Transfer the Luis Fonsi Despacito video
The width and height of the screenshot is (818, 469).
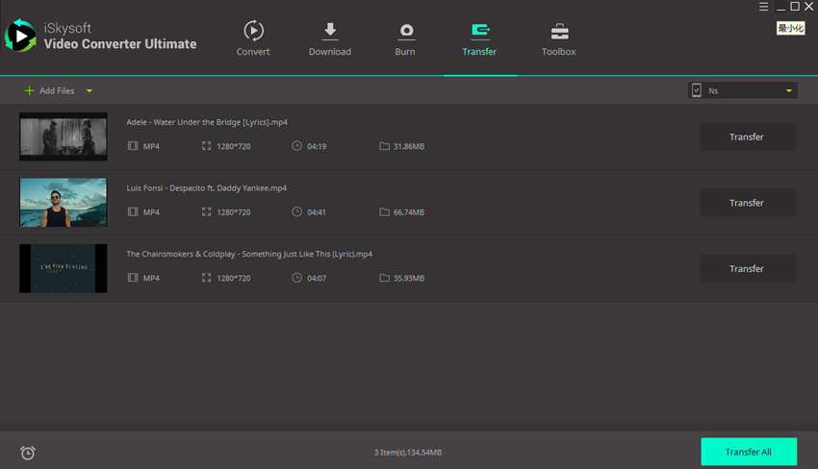[x=747, y=203]
